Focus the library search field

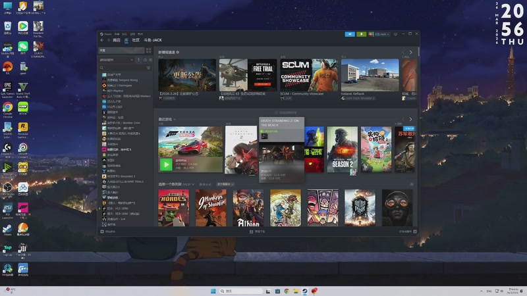[123, 68]
